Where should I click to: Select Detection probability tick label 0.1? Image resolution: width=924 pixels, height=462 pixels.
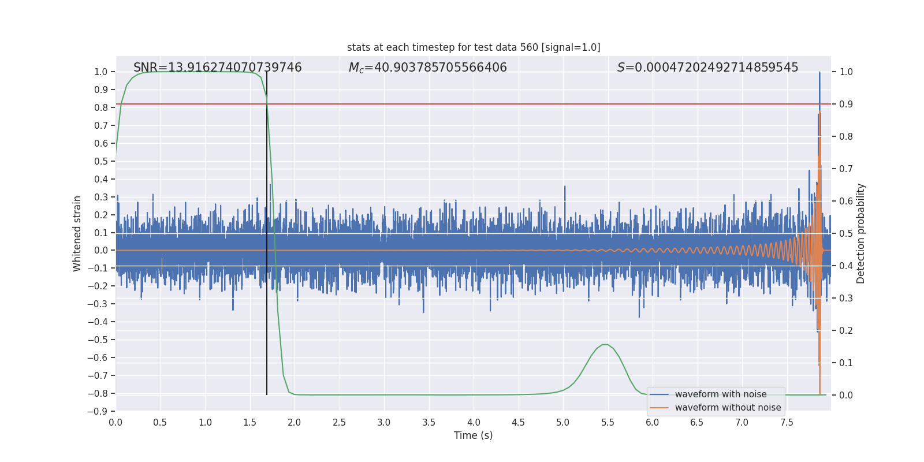(x=846, y=363)
